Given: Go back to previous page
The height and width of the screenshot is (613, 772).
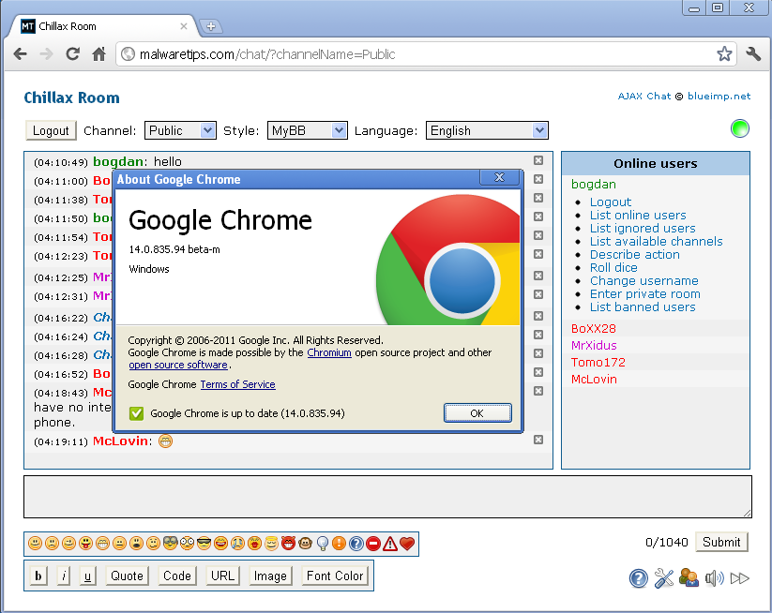Looking at the screenshot, I should 21,53.
